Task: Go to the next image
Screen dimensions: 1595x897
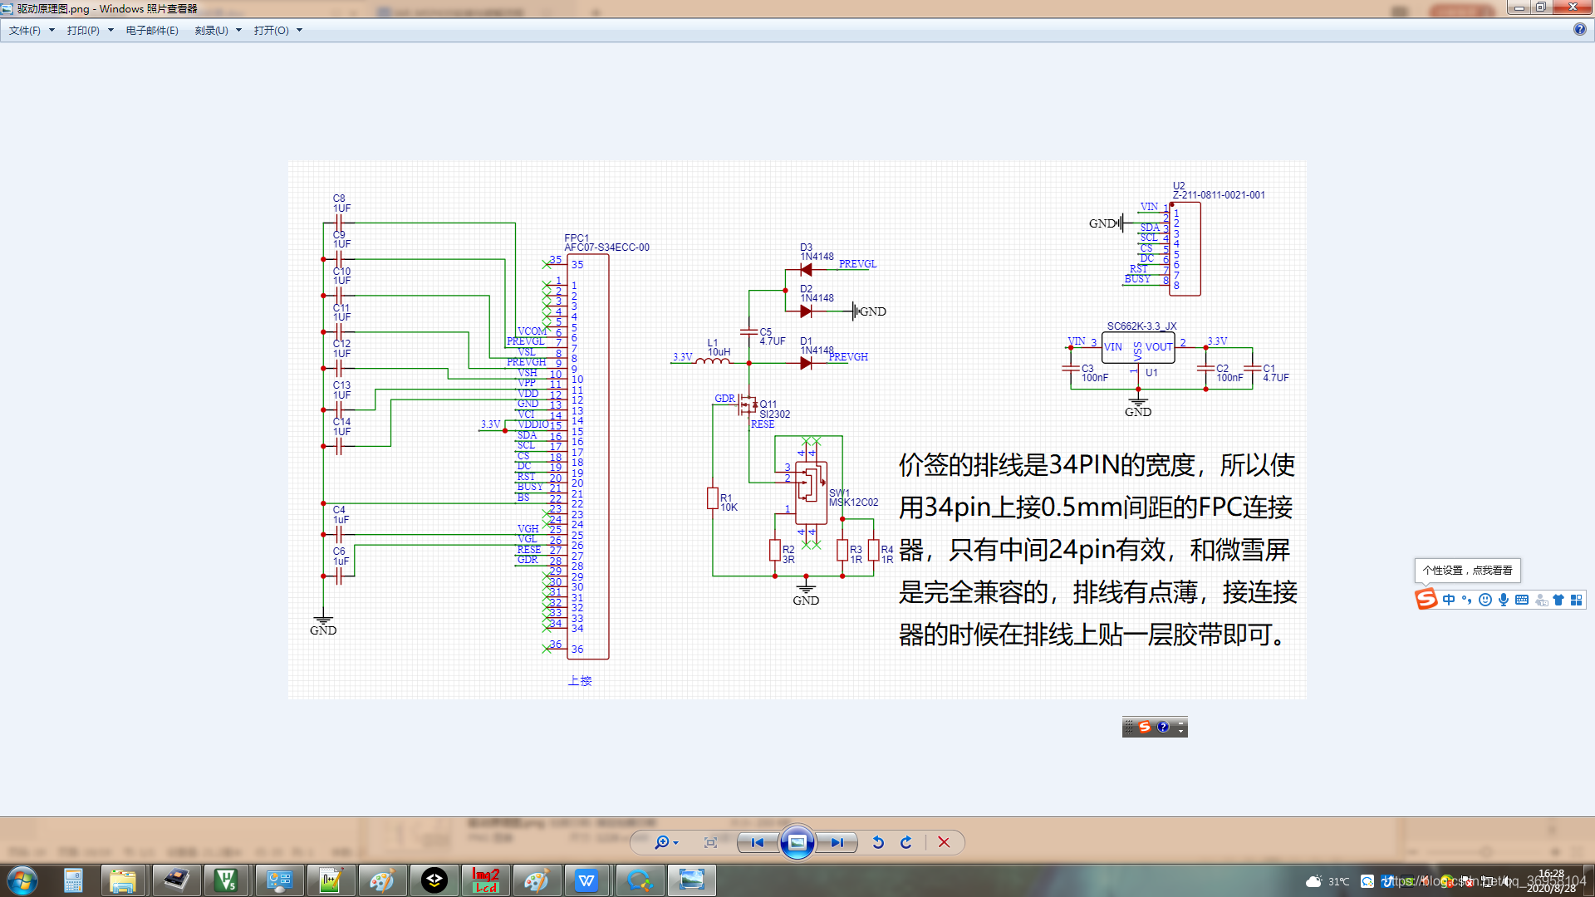Action: [837, 842]
